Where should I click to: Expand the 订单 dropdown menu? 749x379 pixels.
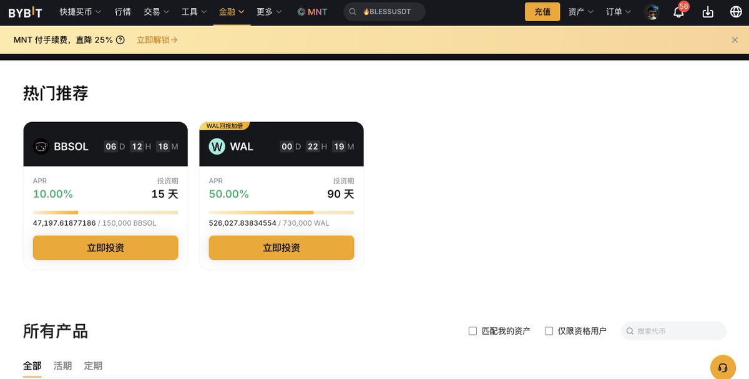(619, 12)
